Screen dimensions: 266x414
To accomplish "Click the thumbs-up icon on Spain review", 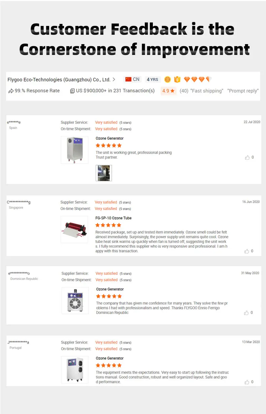I will point(247,157).
